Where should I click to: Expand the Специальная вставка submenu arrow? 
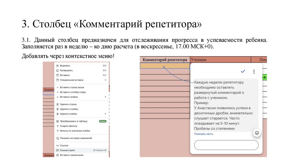coord(106,80)
